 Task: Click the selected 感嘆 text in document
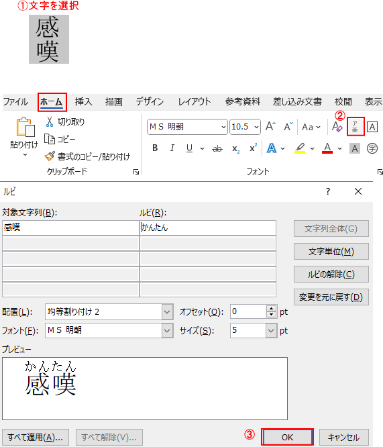tap(49, 39)
